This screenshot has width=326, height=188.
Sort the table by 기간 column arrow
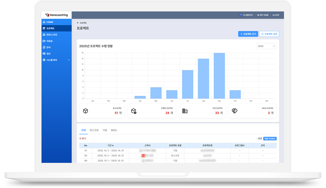[113, 146]
